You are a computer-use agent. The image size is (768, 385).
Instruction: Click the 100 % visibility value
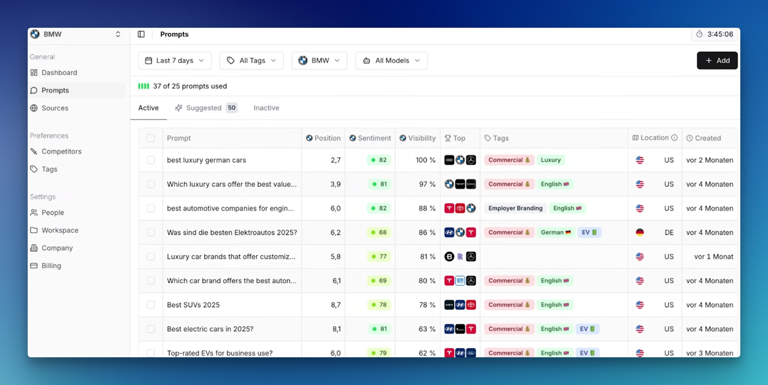(425, 160)
